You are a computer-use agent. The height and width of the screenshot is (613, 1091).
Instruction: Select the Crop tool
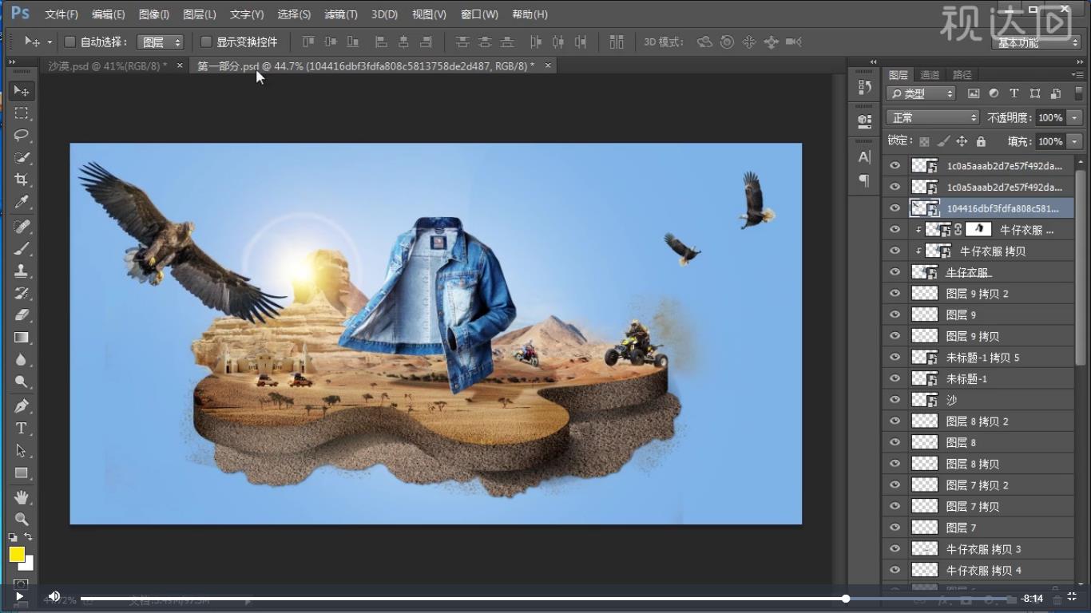pos(22,180)
